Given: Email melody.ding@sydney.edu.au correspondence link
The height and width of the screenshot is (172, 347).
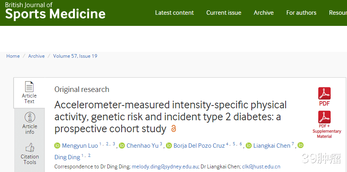Looking at the screenshot, I should tap(164, 167).
